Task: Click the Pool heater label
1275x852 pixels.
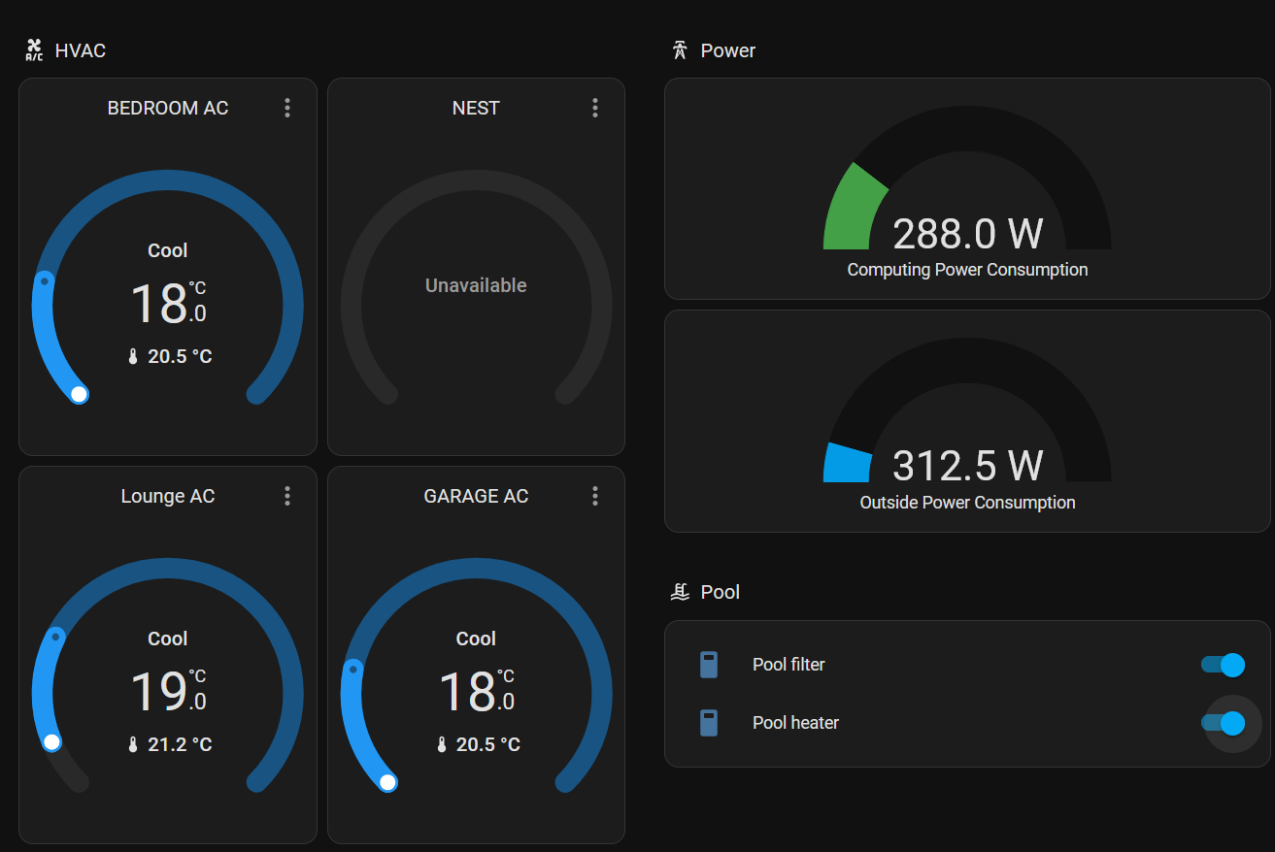Action: (795, 723)
